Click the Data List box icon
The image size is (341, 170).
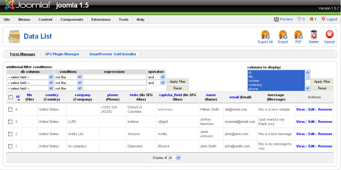14,36
